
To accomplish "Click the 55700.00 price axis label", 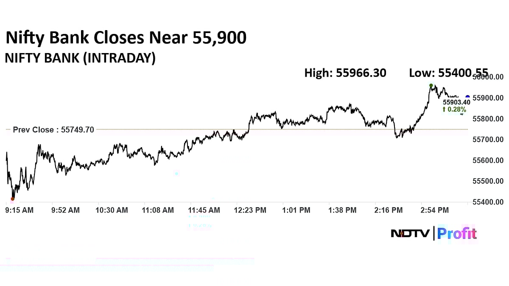I will (x=488, y=140).
